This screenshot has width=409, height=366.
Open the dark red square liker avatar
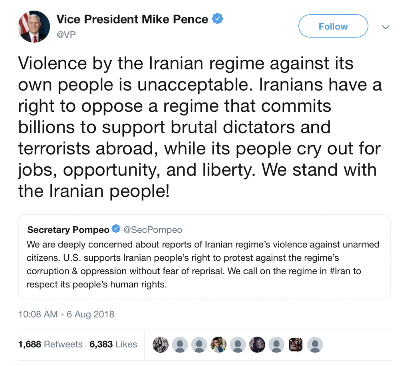pos(296,344)
